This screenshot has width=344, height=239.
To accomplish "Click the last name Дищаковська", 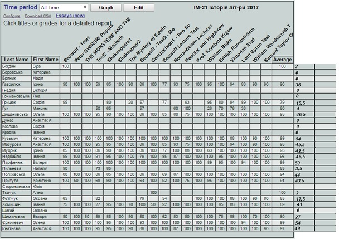I will (x=15, y=114).
